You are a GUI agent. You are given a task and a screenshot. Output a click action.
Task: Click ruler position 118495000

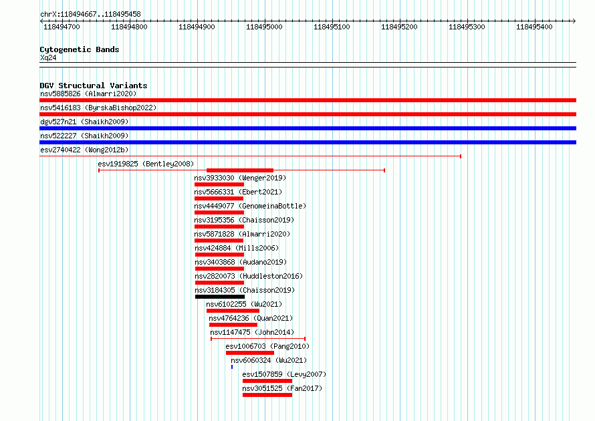265,27
